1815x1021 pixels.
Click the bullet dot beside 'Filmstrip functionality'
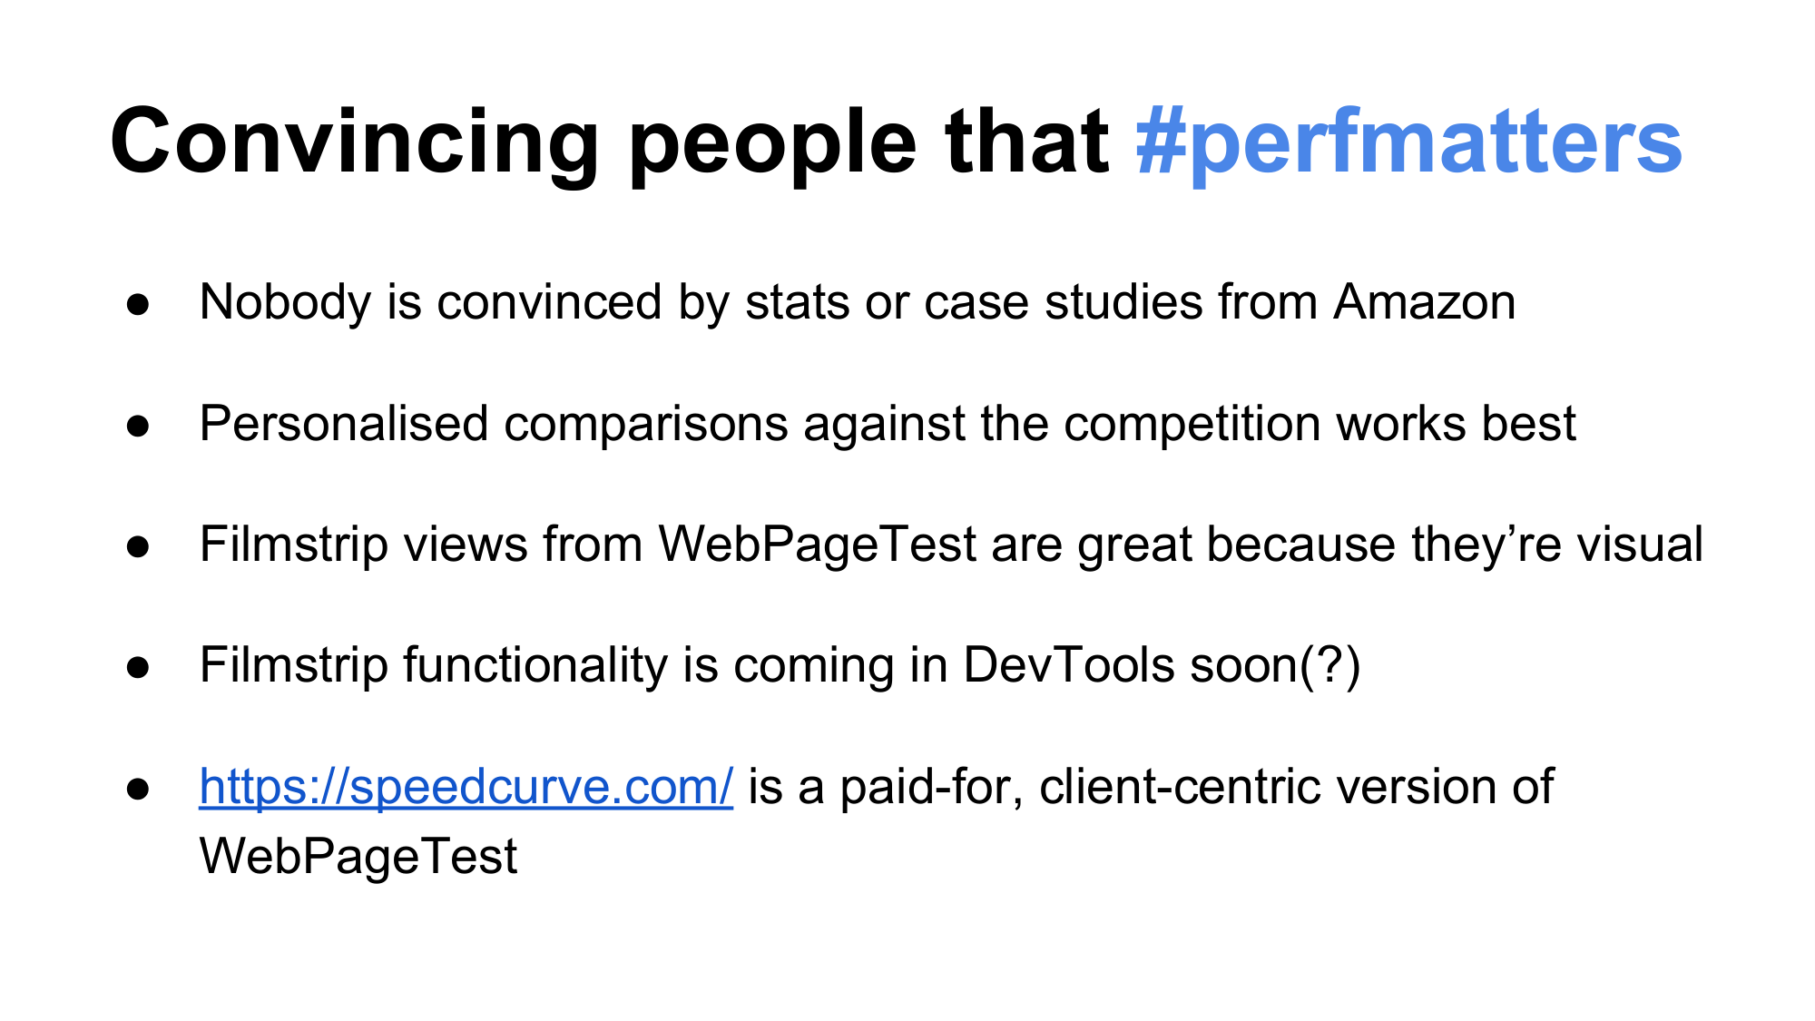tap(138, 668)
